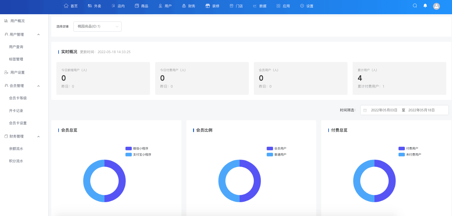The height and width of the screenshot is (216, 452).
Task: Open 会员卡等级 sidebar page
Action: tap(18, 98)
